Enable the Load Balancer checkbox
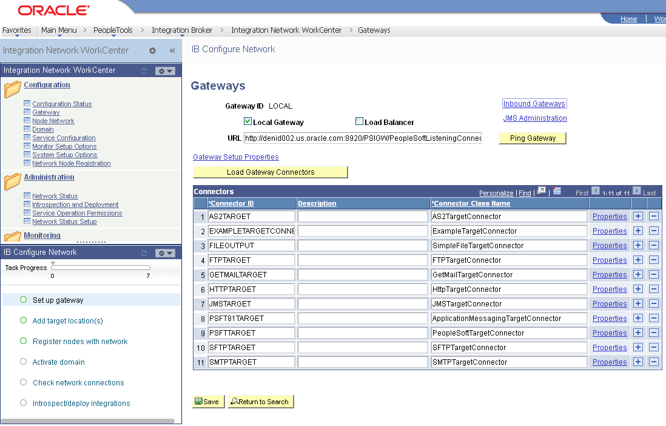Screen dimensions: 666x426 [x=358, y=121]
